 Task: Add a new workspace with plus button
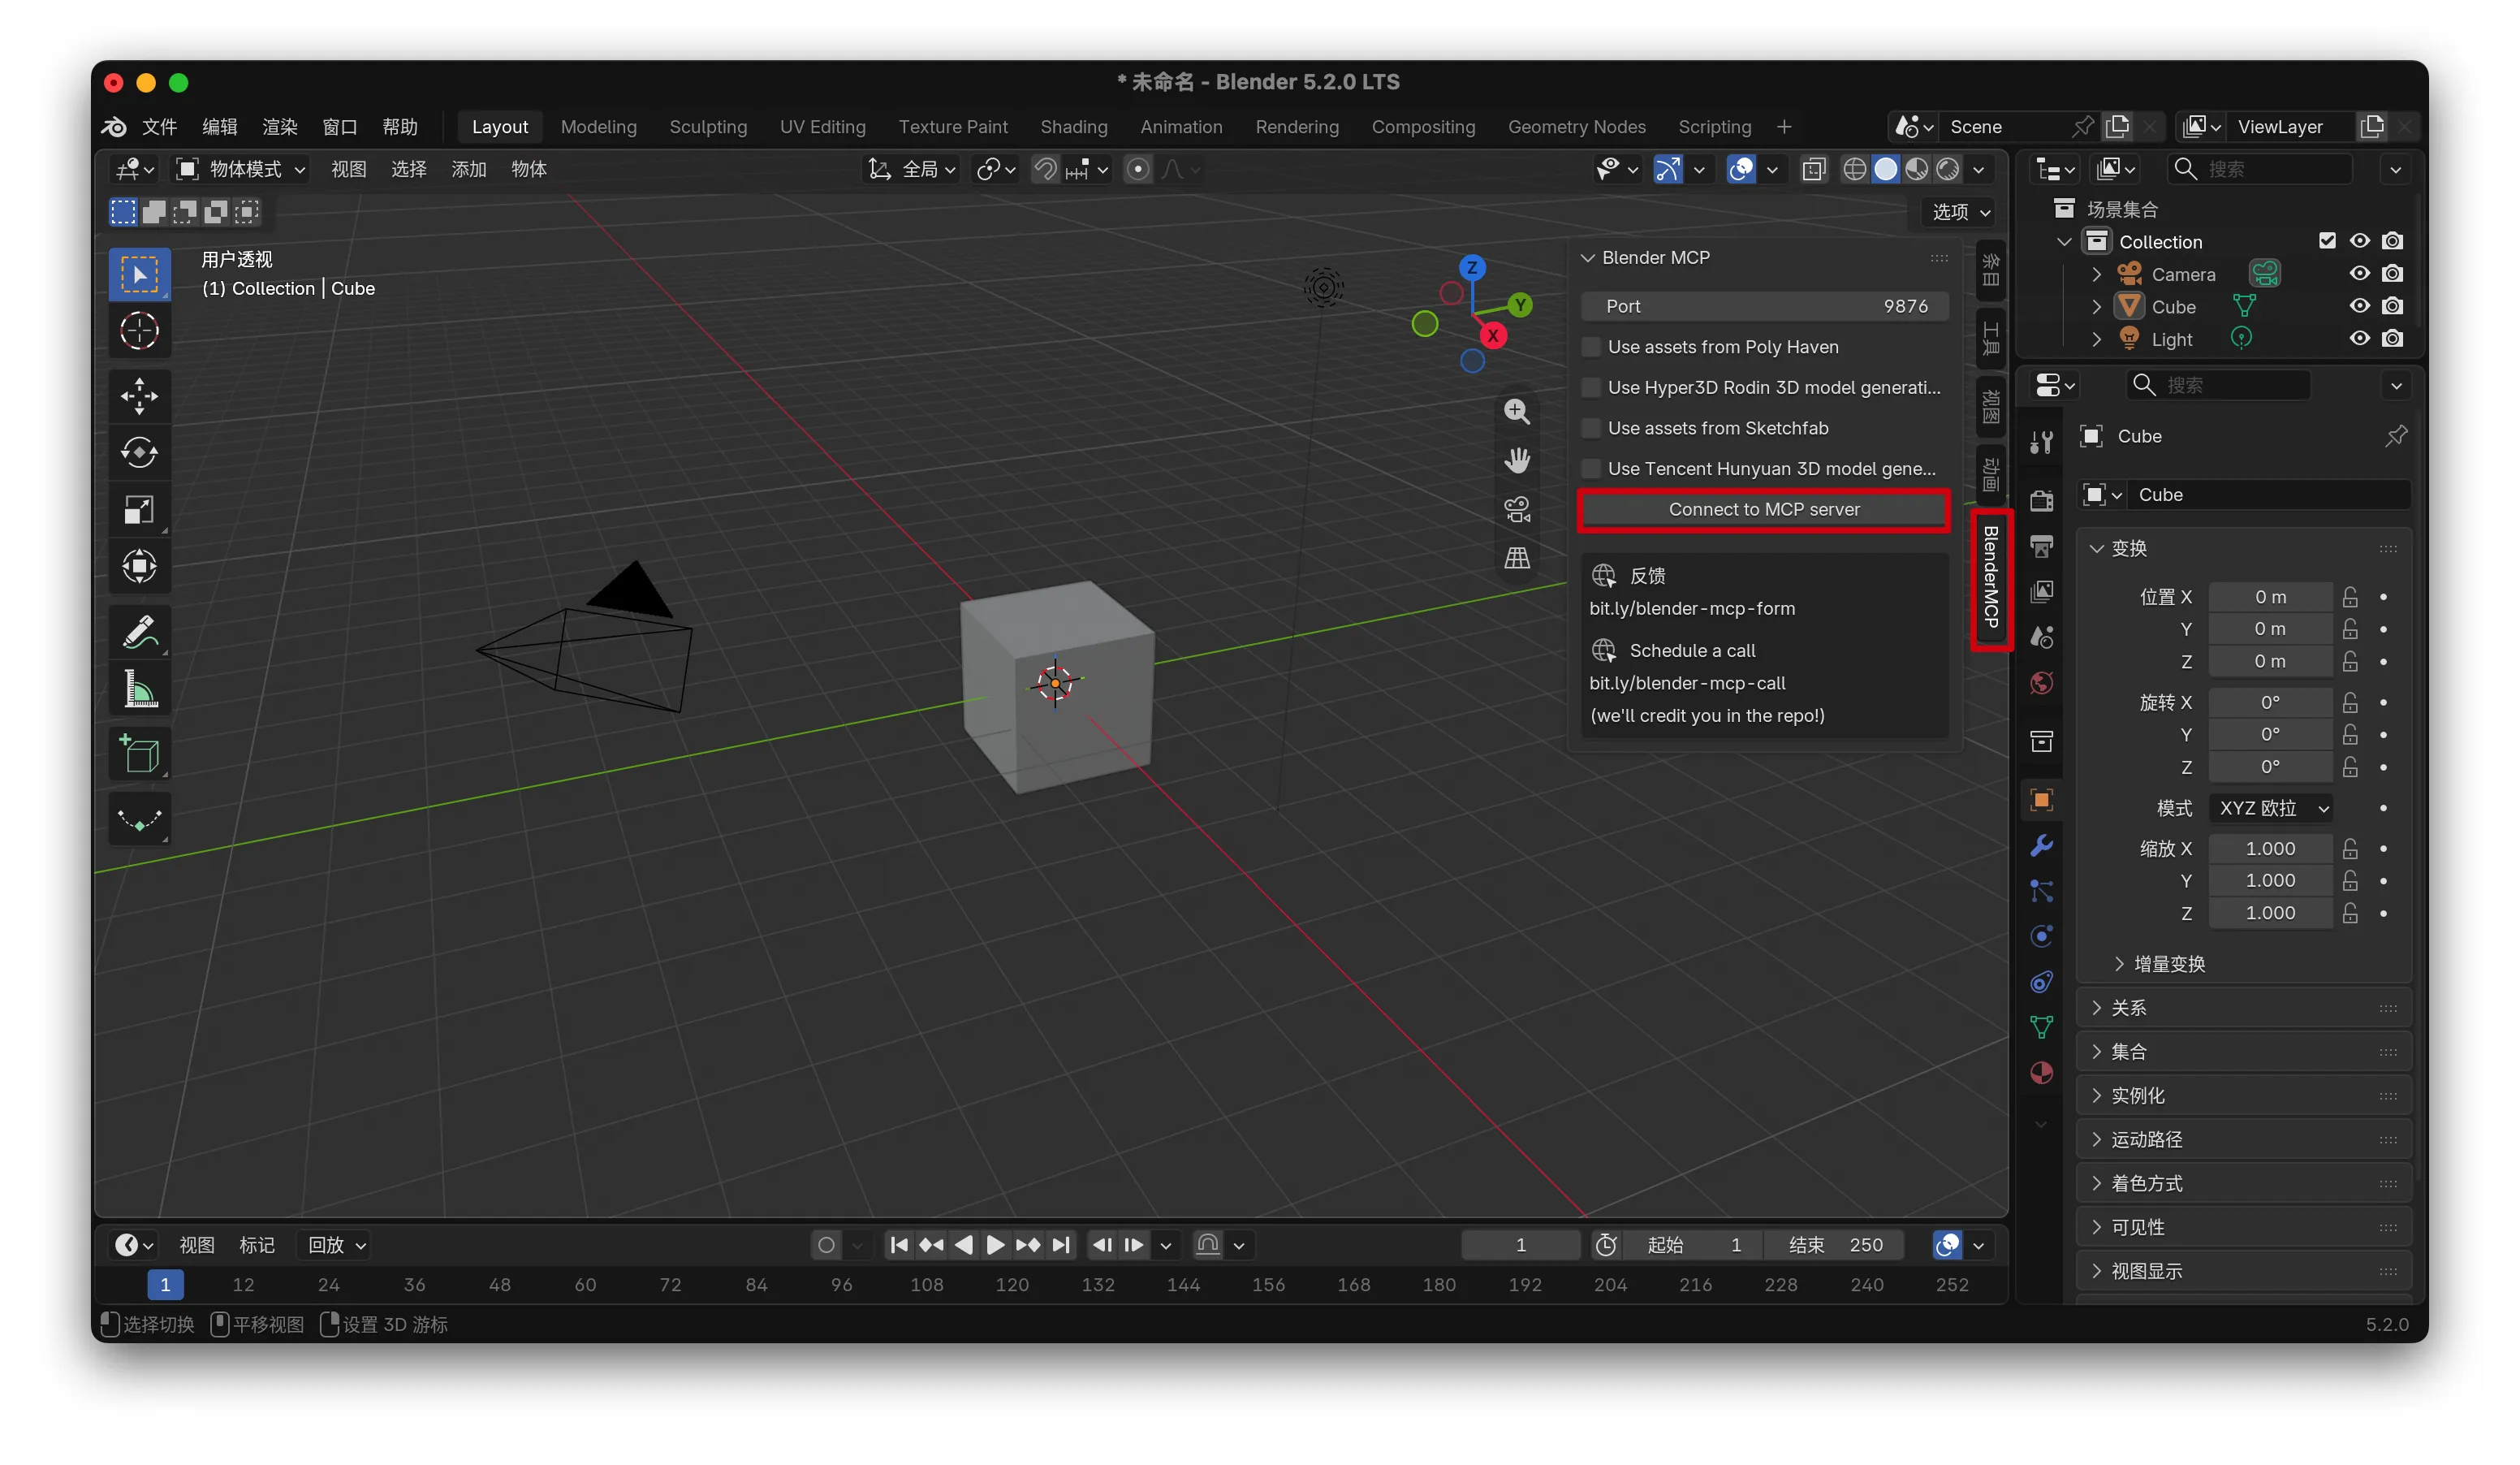coord(1784,127)
